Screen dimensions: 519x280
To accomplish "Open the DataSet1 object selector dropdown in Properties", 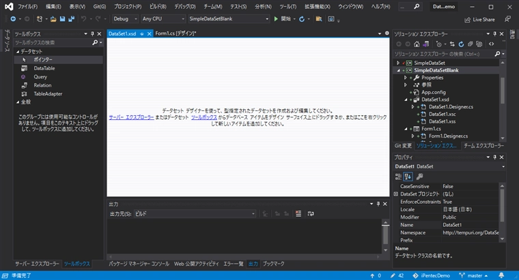I will click(503, 166).
